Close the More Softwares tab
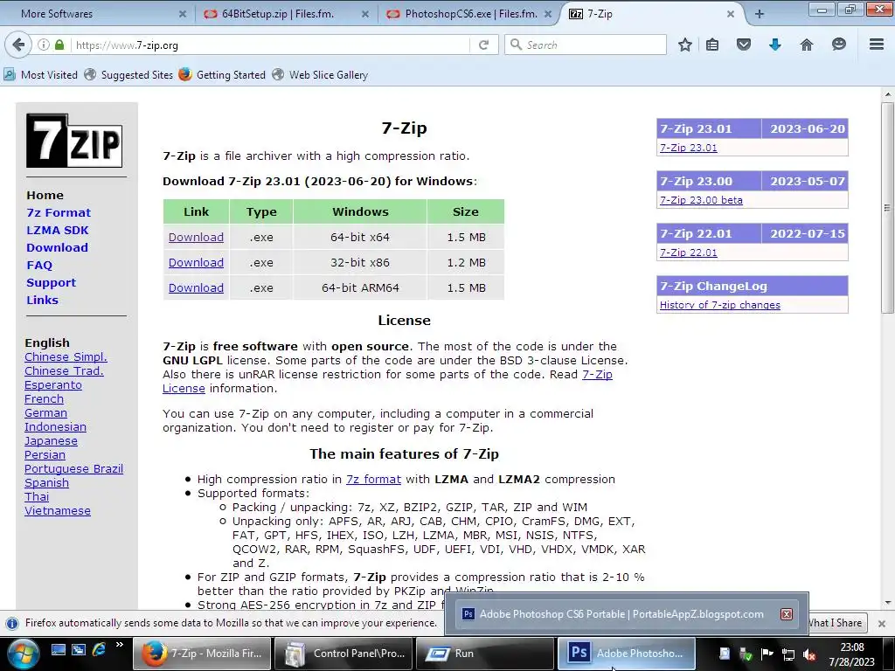 click(x=182, y=14)
